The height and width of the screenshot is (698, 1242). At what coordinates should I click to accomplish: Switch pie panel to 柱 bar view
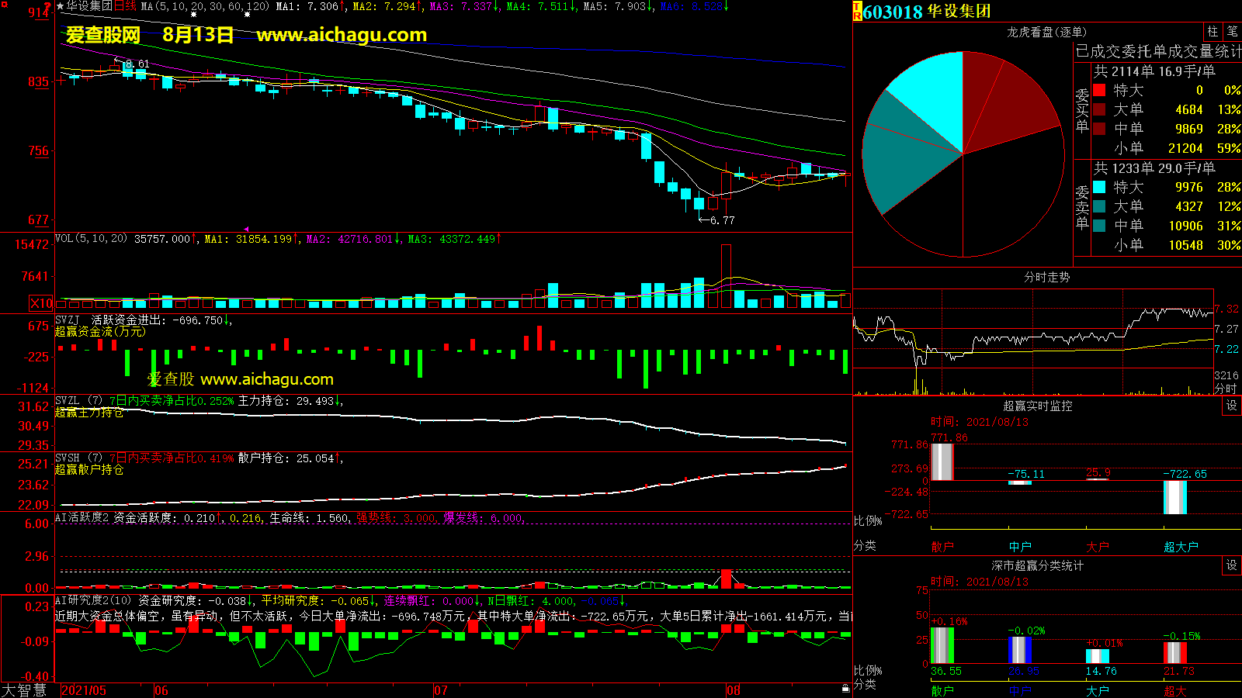[x=1213, y=31]
